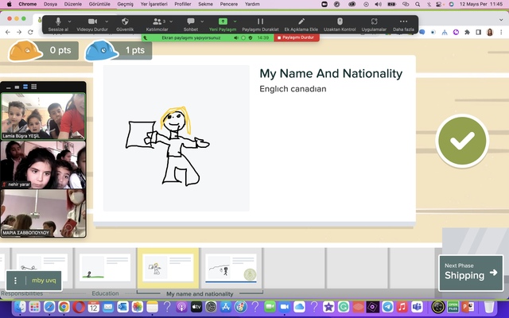The height and width of the screenshot is (318, 509).
Task: Select Ek Açıklama Ekle annotation tool
Action: point(301,23)
